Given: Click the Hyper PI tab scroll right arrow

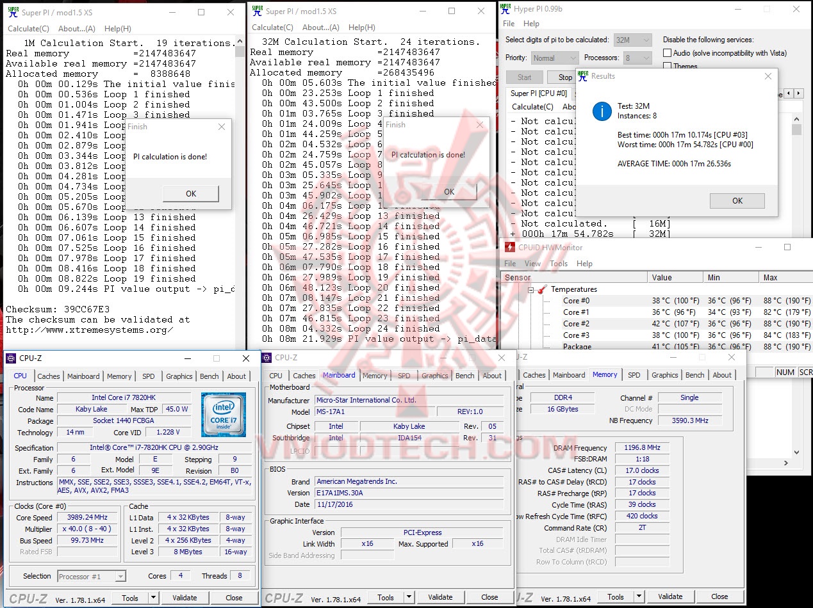Looking at the screenshot, I should click(x=798, y=93).
